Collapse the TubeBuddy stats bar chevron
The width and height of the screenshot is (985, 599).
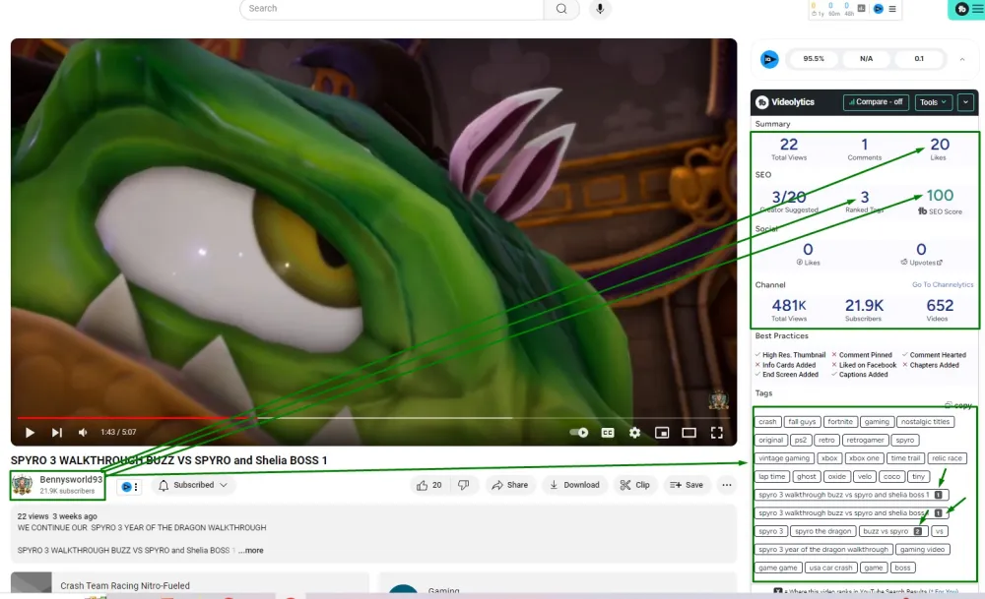(961, 59)
